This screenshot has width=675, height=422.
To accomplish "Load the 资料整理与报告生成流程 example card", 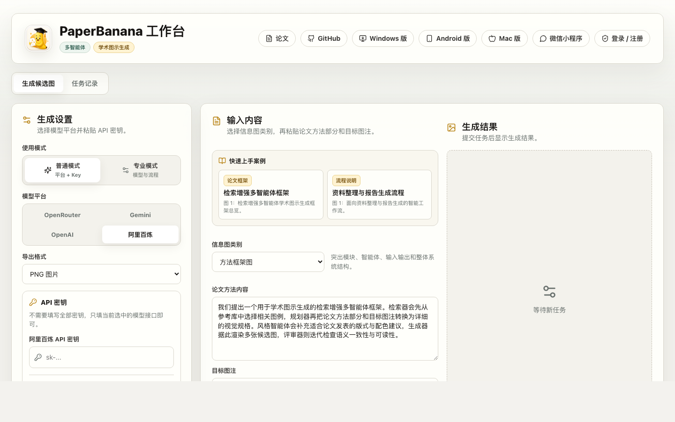I will pos(379,195).
